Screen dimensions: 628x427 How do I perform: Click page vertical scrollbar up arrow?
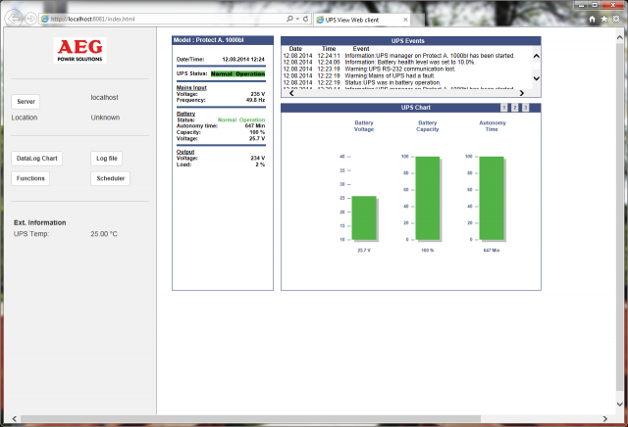pos(619,37)
